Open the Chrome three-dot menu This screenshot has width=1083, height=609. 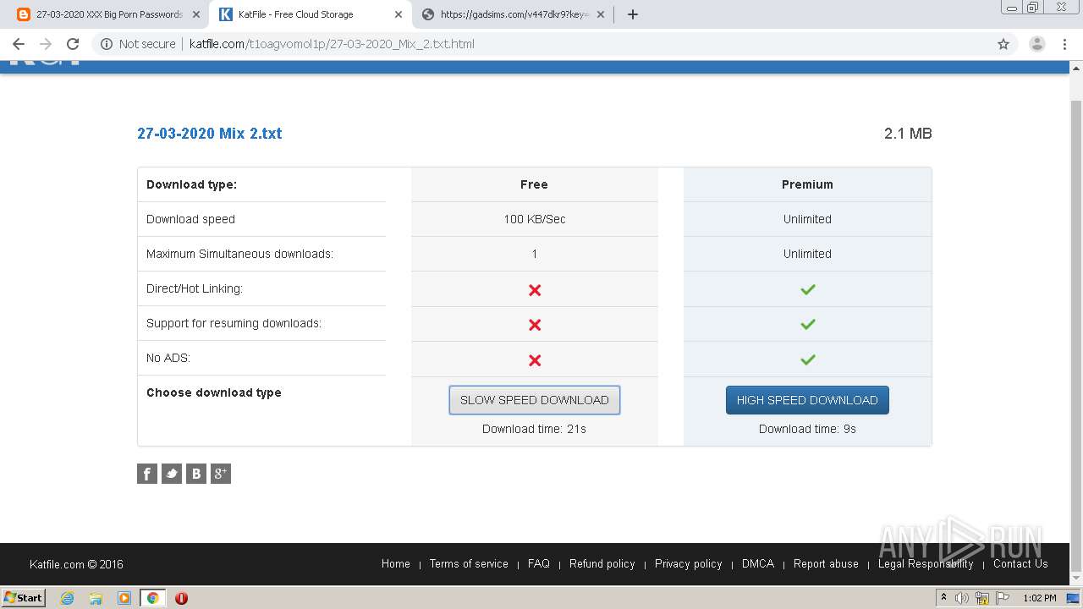(x=1064, y=44)
